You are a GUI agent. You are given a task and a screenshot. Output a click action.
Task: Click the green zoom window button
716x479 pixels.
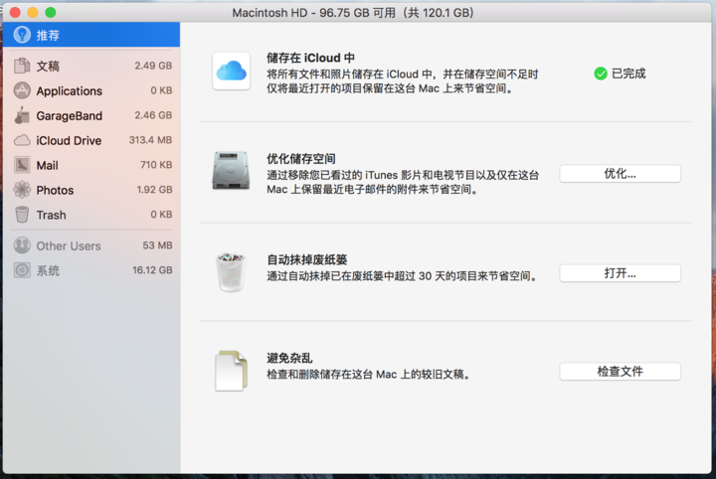coord(51,12)
